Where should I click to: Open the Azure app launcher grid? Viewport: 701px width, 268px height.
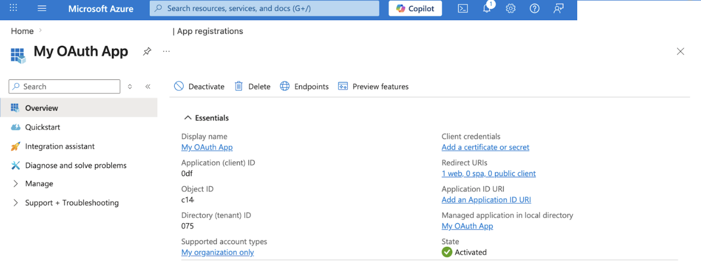click(14, 8)
